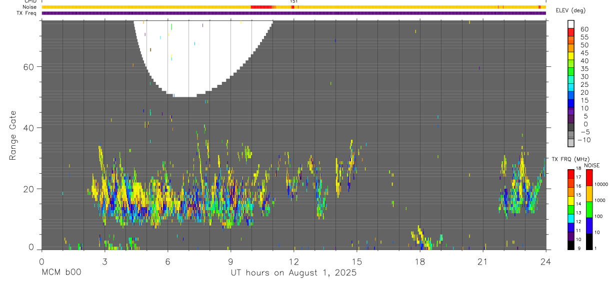
Task: Click the 12 hour tick label
Action: click(x=293, y=262)
